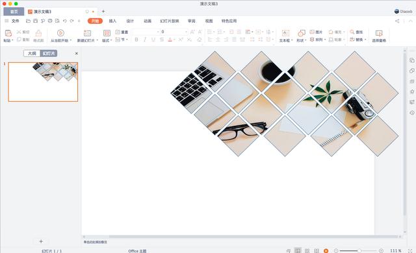
Task: Close the slide thumbnail pane
Action: [x=77, y=53]
